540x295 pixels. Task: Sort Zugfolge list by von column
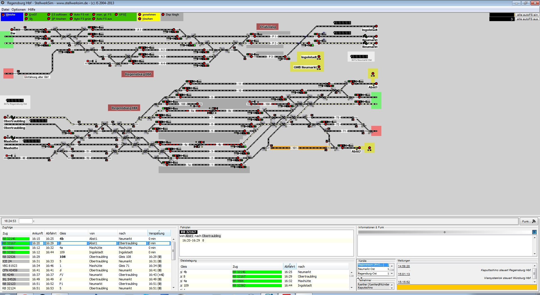coord(103,233)
